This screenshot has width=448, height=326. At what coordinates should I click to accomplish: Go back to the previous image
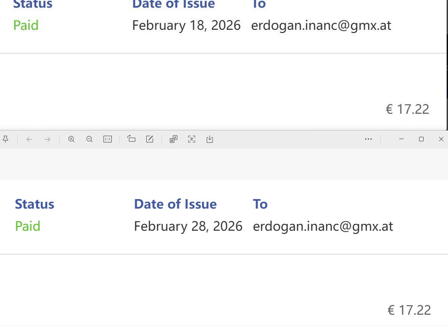pos(29,140)
